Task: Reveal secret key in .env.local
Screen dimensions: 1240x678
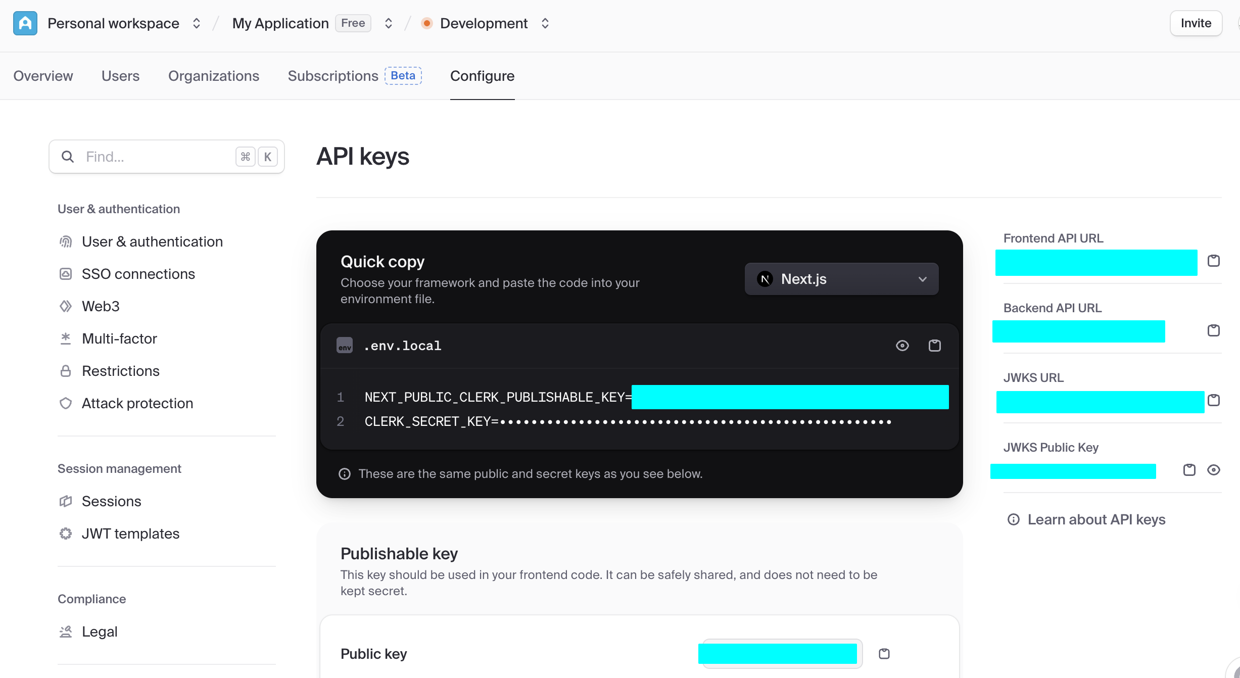Action: click(x=902, y=346)
